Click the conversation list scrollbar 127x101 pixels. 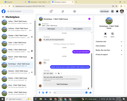pyautogui.click(x=35, y=48)
